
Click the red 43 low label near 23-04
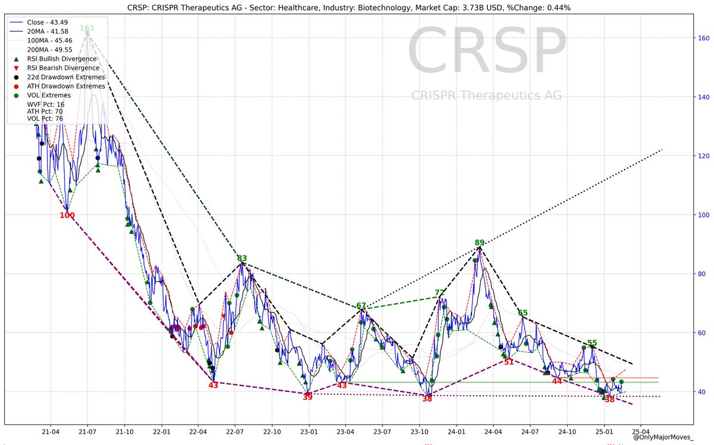[x=342, y=386]
